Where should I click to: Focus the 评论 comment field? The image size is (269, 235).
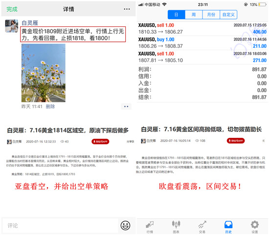tap(60, 225)
